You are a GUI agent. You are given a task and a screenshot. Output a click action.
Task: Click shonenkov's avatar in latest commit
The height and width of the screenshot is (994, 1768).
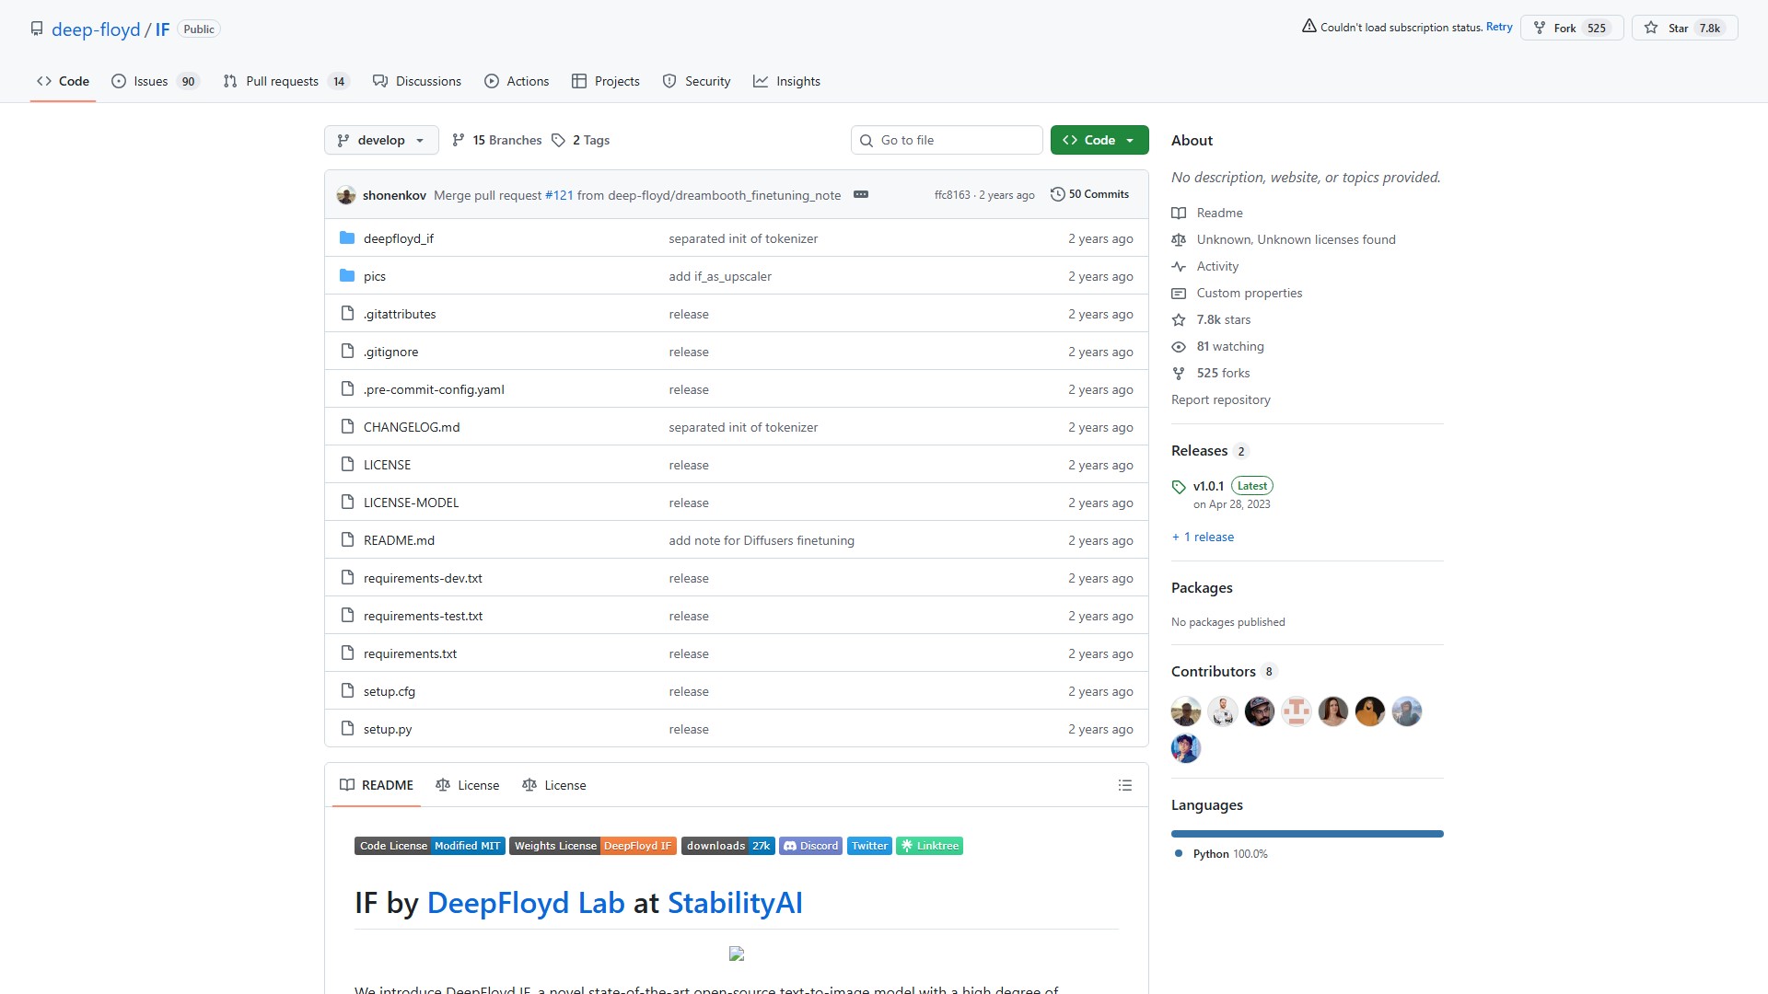pos(346,195)
